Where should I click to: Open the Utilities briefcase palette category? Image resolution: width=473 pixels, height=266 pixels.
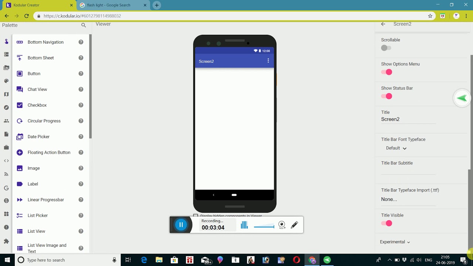pos(6,147)
